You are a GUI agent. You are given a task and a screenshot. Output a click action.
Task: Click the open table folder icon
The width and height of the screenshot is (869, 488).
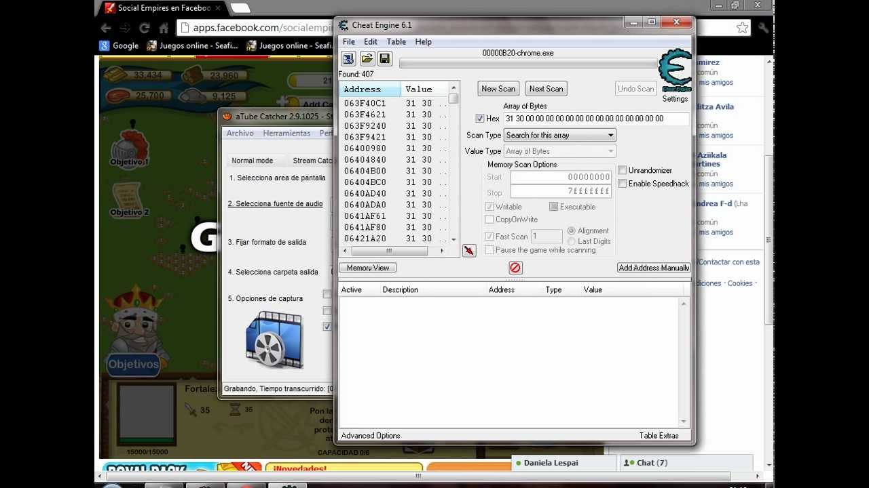(x=367, y=59)
